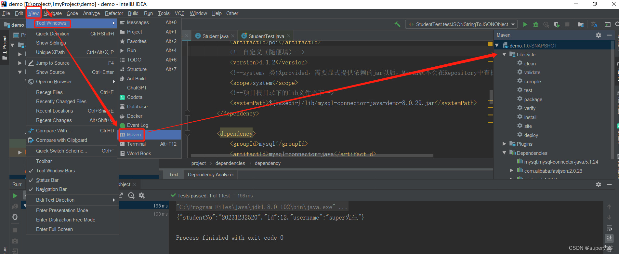Switch to the Dependency Analyzer tab
Viewport: 619px width, 254px height.
click(x=211, y=175)
